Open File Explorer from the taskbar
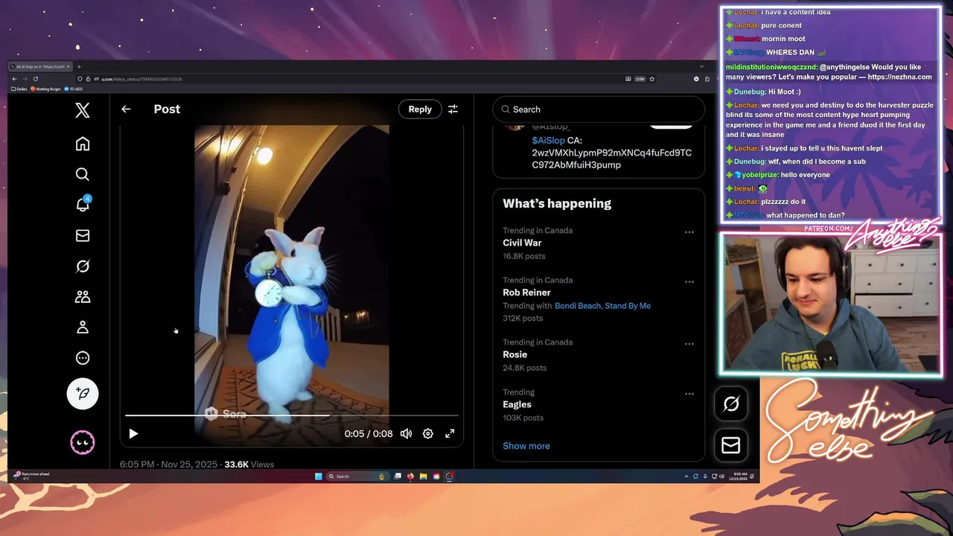The width and height of the screenshot is (953, 536). tap(423, 476)
